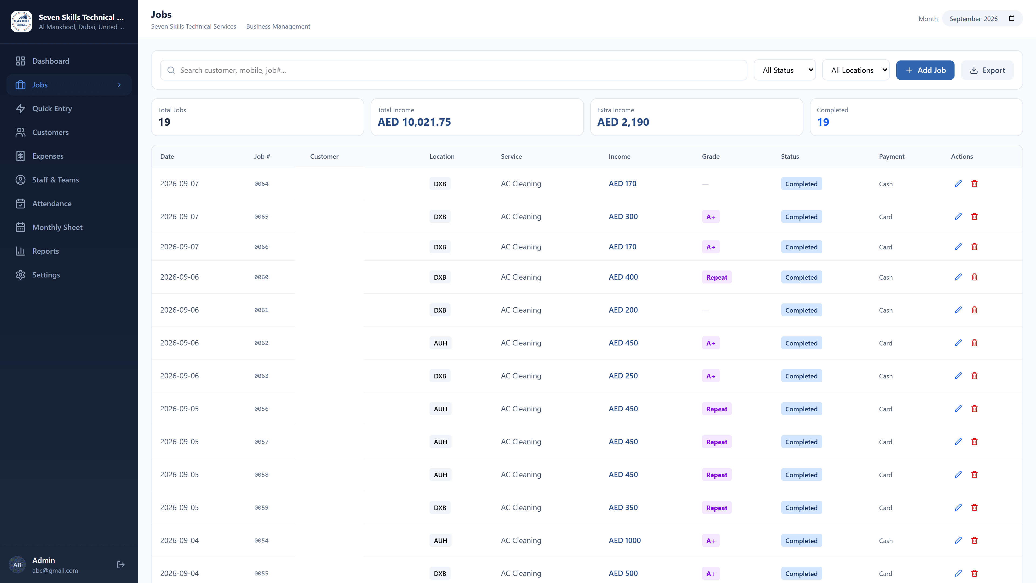Screen dimensions: 1036x583
Task: Click the AED 1000 income of job 0054
Action: 625,540
